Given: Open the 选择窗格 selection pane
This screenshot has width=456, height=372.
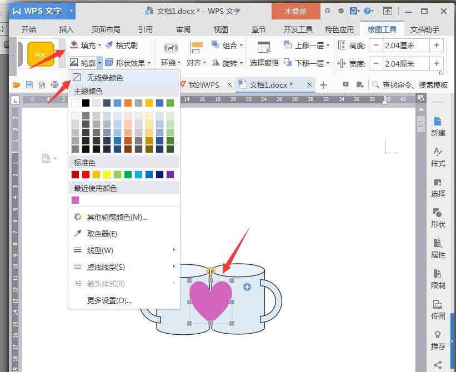Looking at the screenshot, I should tap(264, 54).
